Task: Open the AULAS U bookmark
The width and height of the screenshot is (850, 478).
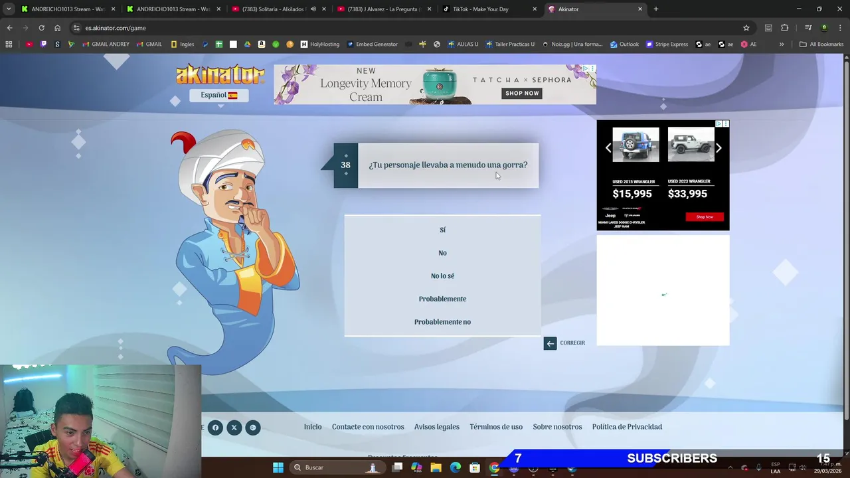Action: 462,44
